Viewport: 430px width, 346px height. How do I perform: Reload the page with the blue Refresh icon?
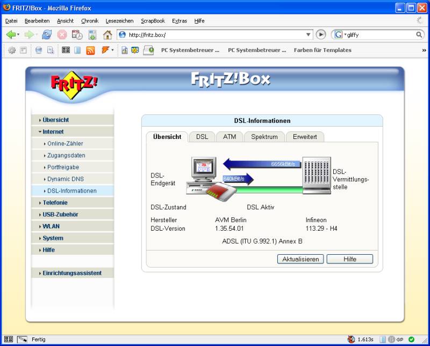click(x=47, y=35)
